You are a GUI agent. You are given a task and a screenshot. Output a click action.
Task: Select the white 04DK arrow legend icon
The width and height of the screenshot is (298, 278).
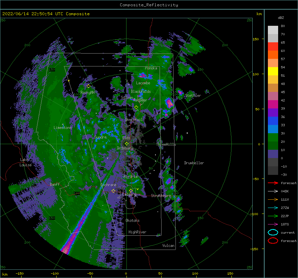click(273, 191)
